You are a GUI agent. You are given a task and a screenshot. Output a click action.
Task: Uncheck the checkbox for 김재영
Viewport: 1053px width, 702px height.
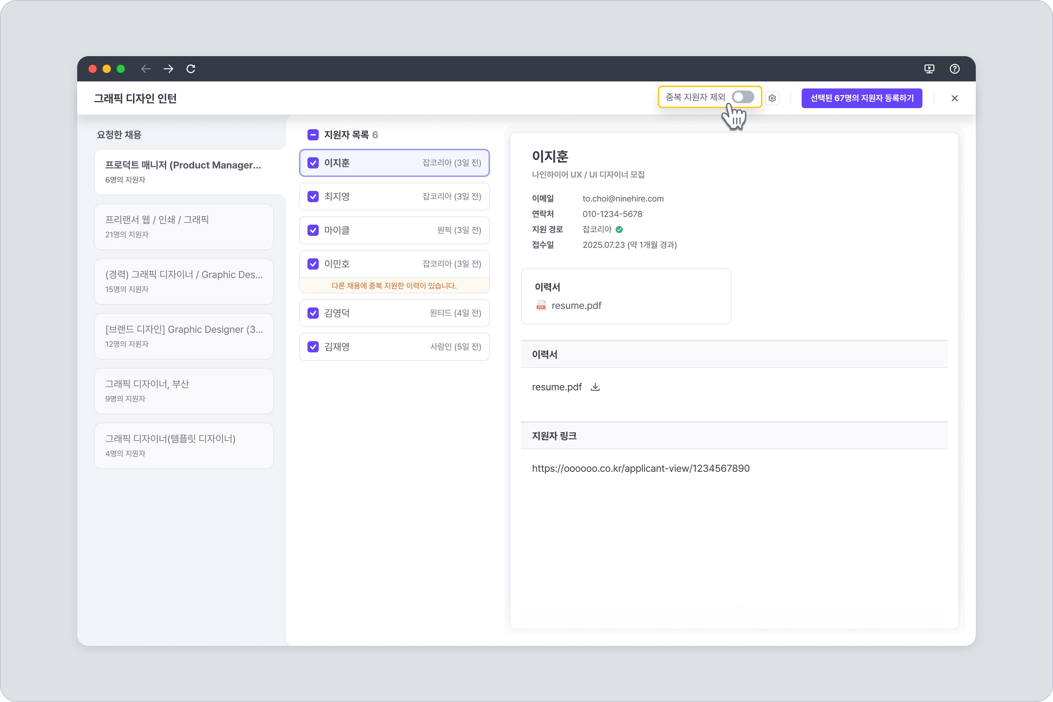[313, 346]
